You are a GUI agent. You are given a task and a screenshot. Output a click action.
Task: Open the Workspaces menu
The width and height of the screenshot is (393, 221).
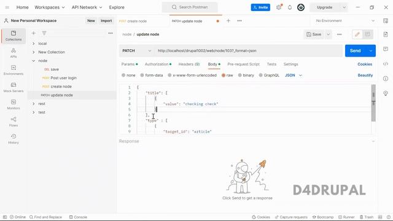[x=50, y=7]
